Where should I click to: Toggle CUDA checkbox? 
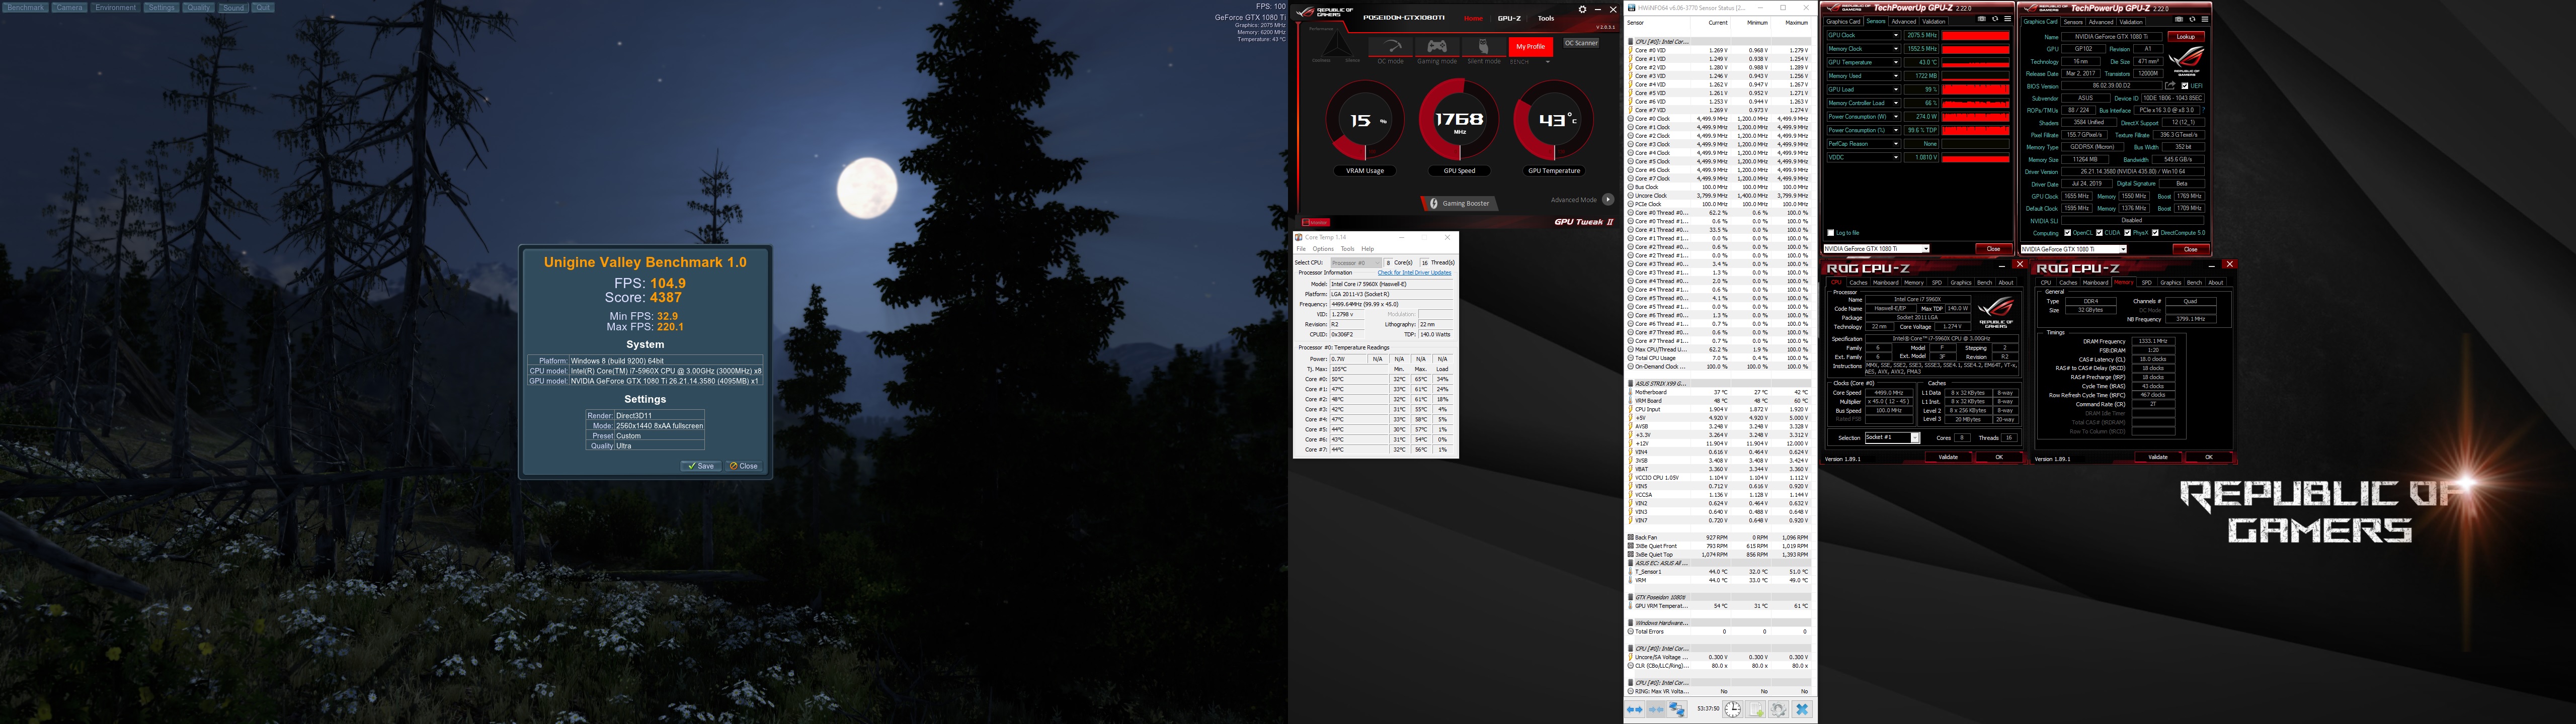click(2100, 233)
